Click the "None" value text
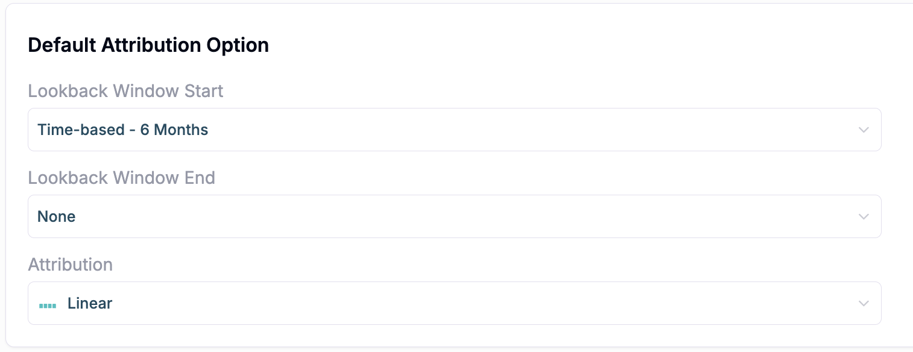Viewport: 913px width, 352px height. (57, 216)
